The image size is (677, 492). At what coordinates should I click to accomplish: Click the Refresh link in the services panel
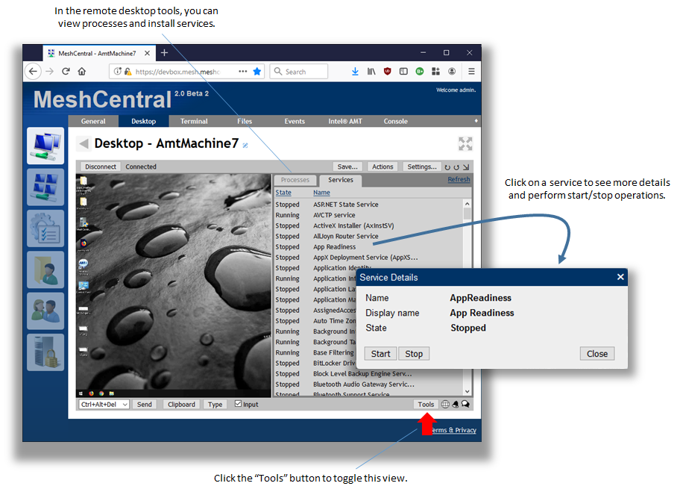click(459, 179)
